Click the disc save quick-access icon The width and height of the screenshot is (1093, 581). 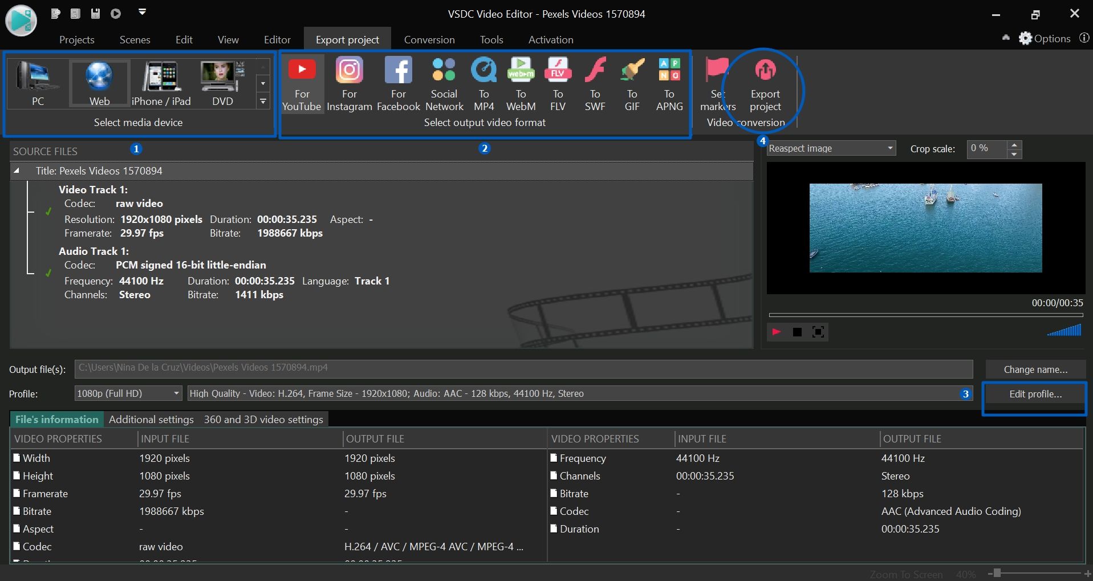click(x=95, y=13)
